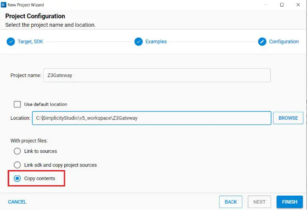
Task: Choose Link sdk and copy project sources
Action: [17, 165]
